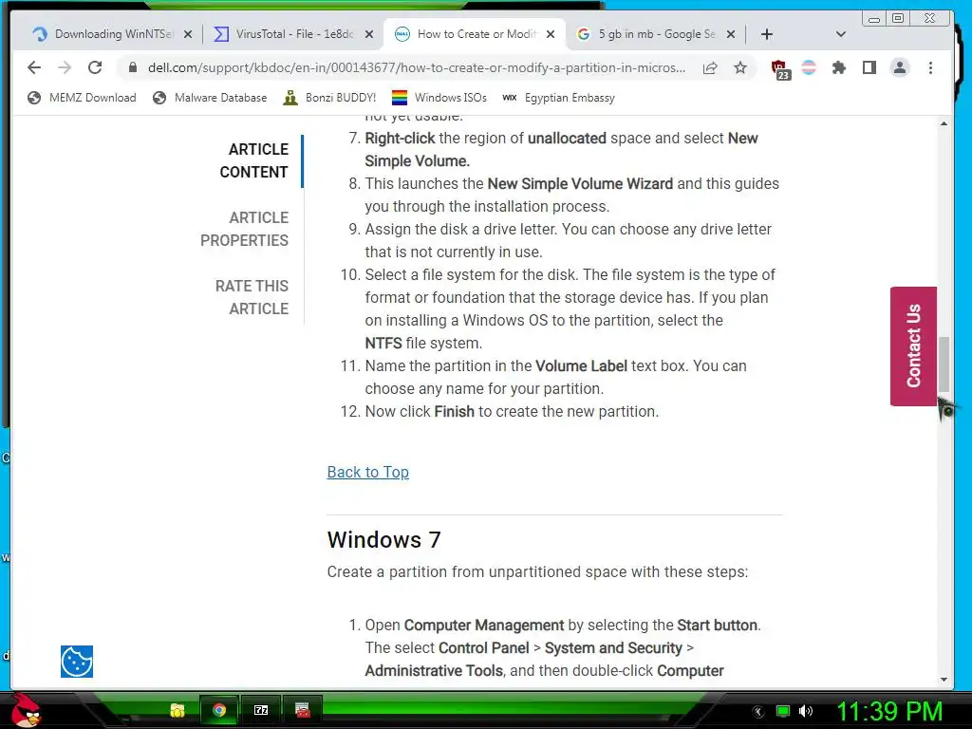
Task: Open the Angry Birds start button
Action: click(26, 710)
